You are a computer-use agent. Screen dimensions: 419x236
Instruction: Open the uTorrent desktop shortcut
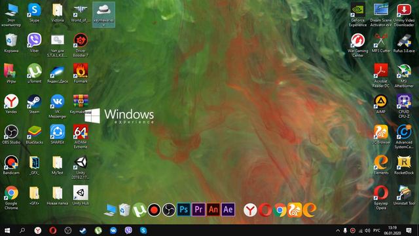pos(35,73)
